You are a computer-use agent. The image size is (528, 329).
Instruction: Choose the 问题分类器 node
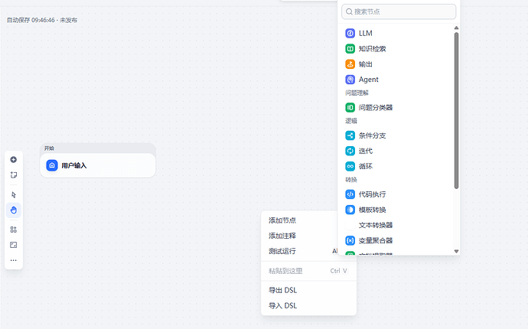point(375,108)
